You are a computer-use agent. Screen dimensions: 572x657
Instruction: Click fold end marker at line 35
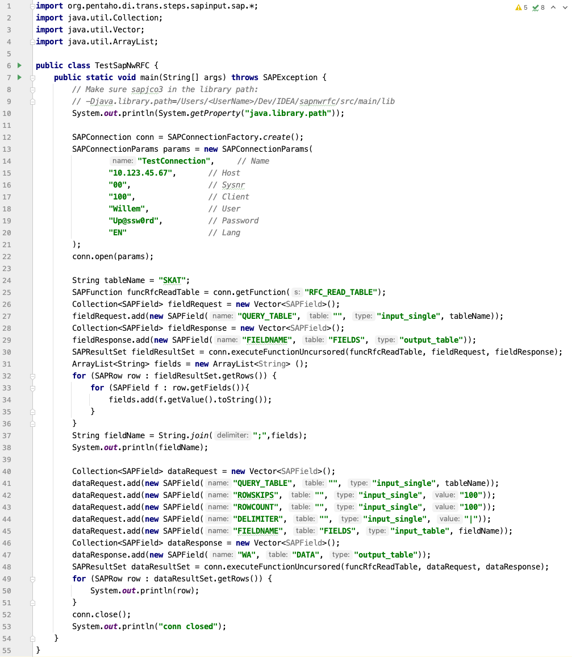tap(33, 412)
